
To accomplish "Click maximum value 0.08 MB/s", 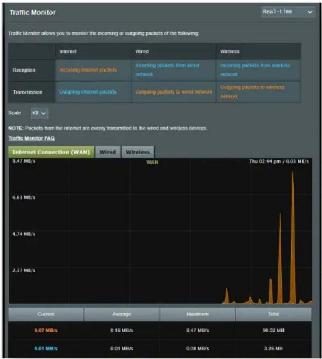I will click(198, 349).
